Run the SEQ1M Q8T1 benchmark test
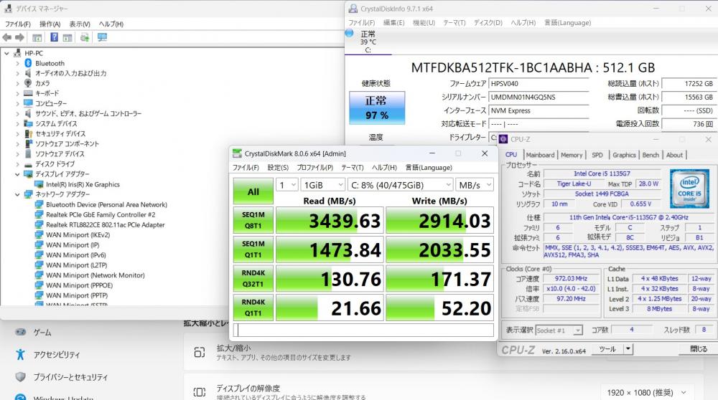 click(x=253, y=220)
